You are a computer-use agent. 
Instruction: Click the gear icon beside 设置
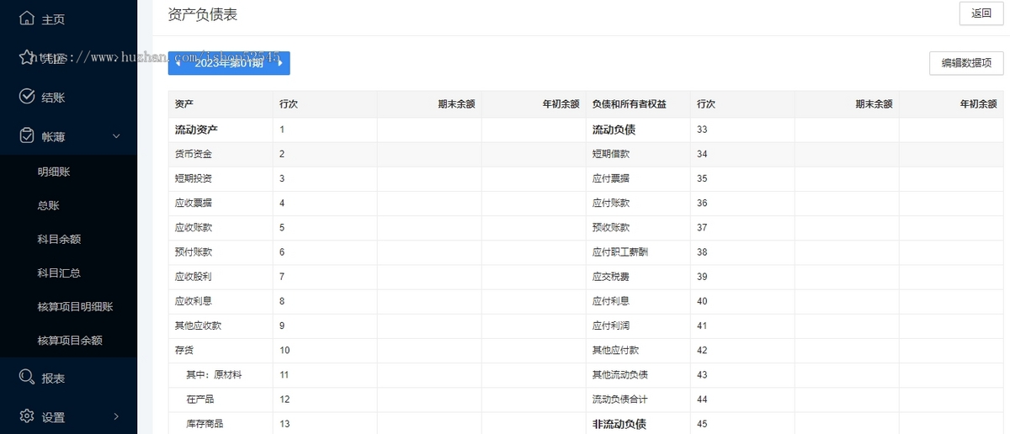27,416
